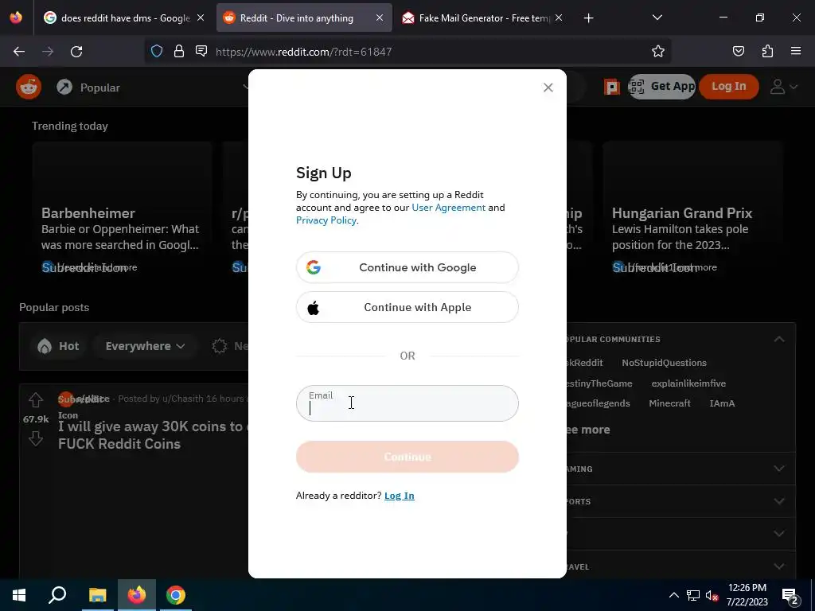Click the site security padlock icon
The height and width of the screenshot is (611, 815).
[179, 51]
